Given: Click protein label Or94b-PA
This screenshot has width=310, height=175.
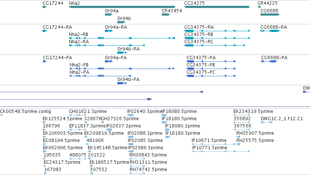Looking at the screenshot, I should (x=128, y=80).
